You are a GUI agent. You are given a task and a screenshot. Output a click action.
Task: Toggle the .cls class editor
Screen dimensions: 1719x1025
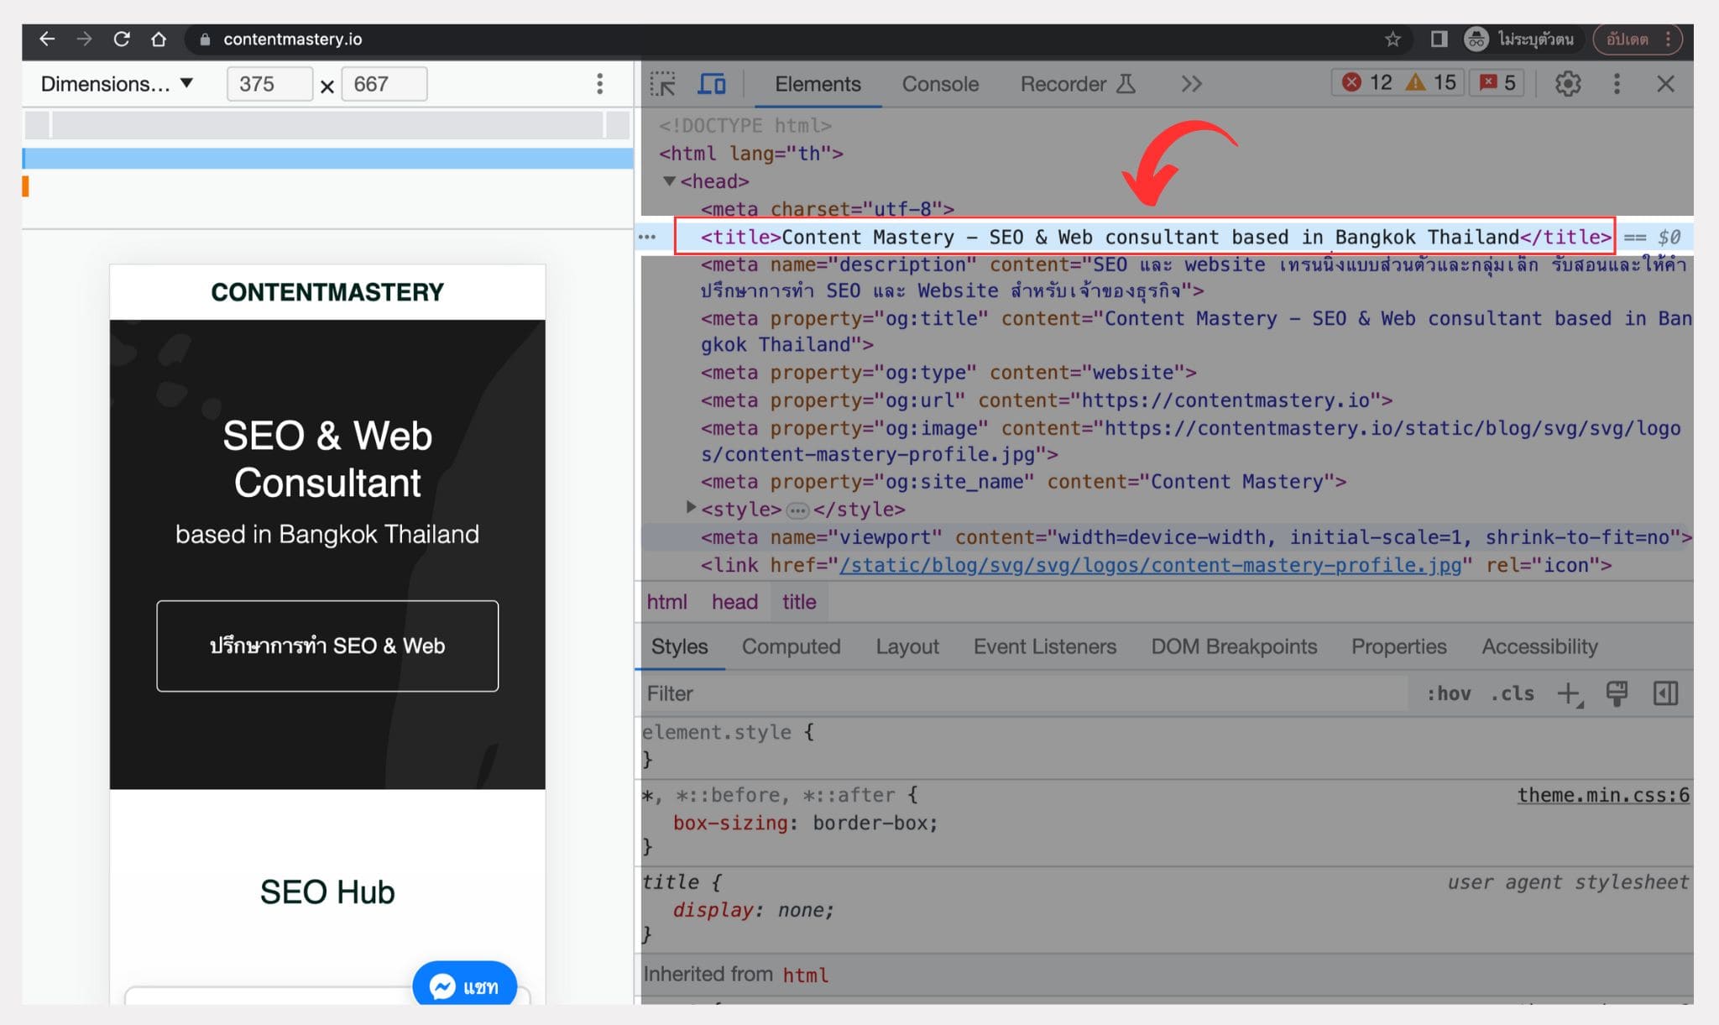[1512, 693]
